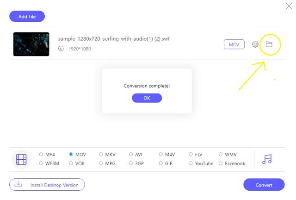
Task: Select the AVI format radio button
Action: pos(131,154)
